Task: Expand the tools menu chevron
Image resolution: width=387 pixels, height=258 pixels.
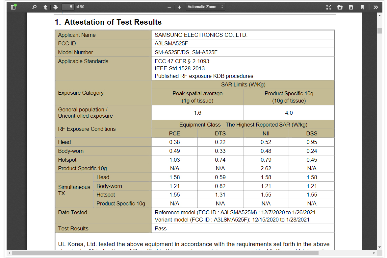Action: tap(376, 7)
